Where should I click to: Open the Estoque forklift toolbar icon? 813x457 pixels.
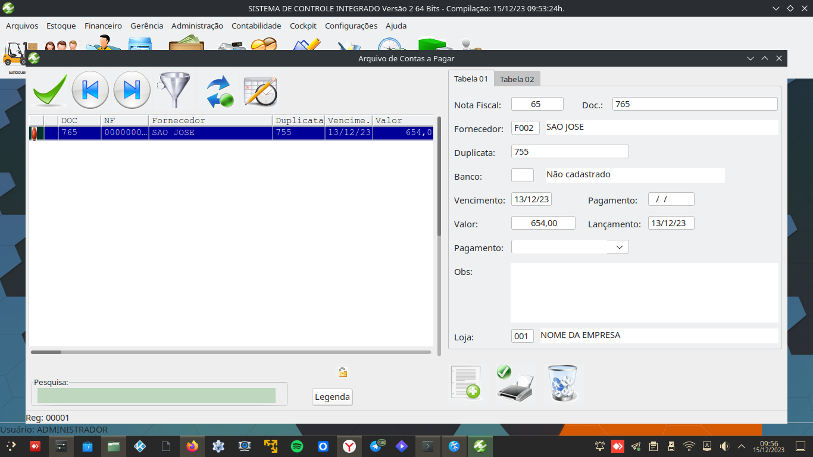click(x=17, y=56)
